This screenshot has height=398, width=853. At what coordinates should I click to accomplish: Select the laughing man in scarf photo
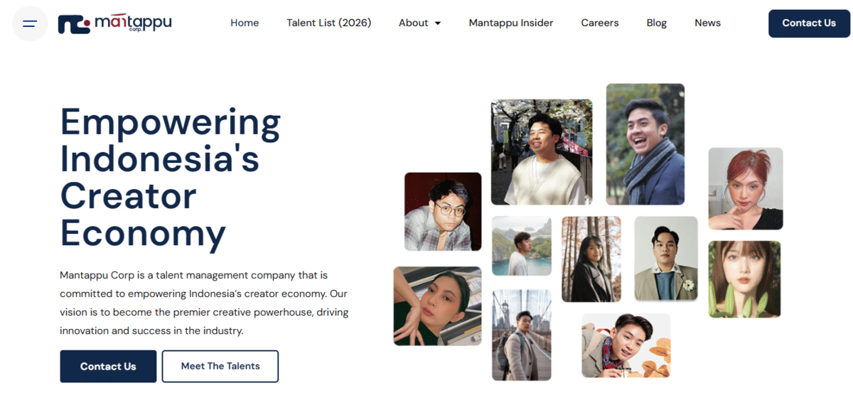pos(645,144)
